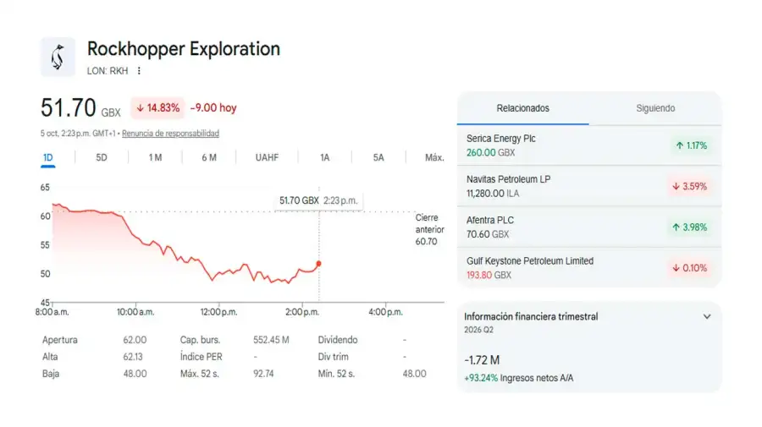Viewport: 762px width, 427px height.
Task: Select the 1 M chart range
Action: tap(155, 157)
